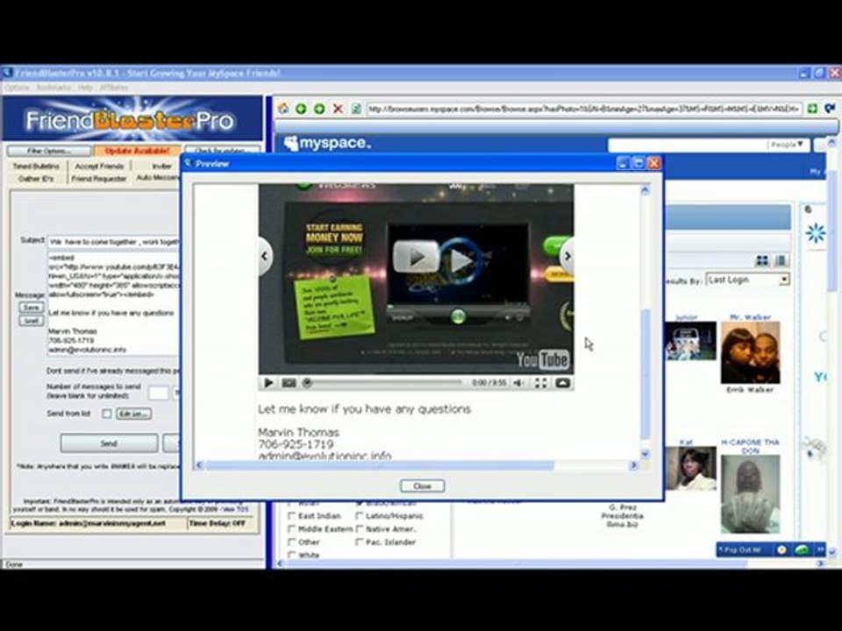The image size is (842, 631).
Task: Mute the YouTube video with the speaker icon
Action: [x=518, y=383]
